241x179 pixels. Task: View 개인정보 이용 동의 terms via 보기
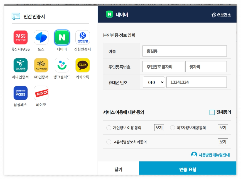[159, 128]
